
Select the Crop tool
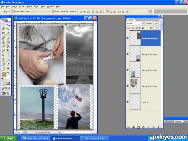(x=3, y=33)
